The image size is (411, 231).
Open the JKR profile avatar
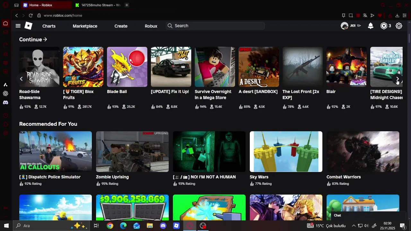coord(345,26)
